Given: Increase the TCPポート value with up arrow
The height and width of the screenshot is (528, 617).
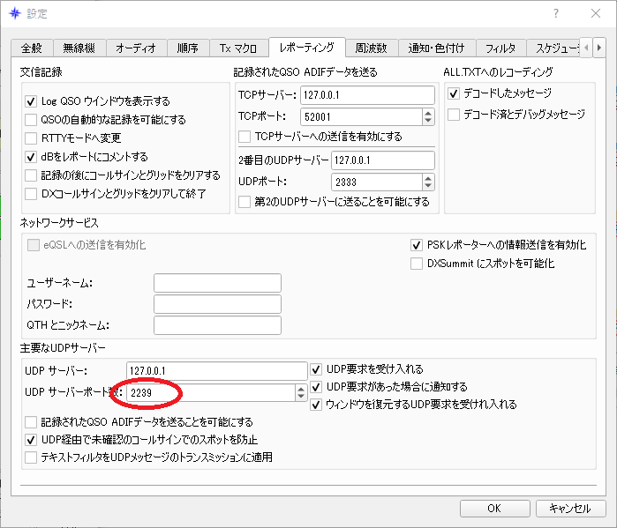Looking at the screenshot, I should 428,113.
